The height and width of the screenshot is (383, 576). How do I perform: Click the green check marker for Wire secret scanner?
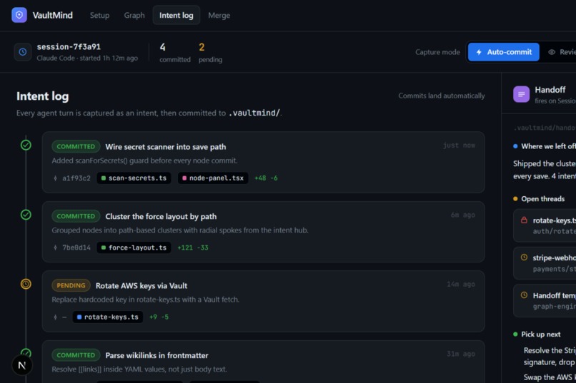[x=26, y=145]
